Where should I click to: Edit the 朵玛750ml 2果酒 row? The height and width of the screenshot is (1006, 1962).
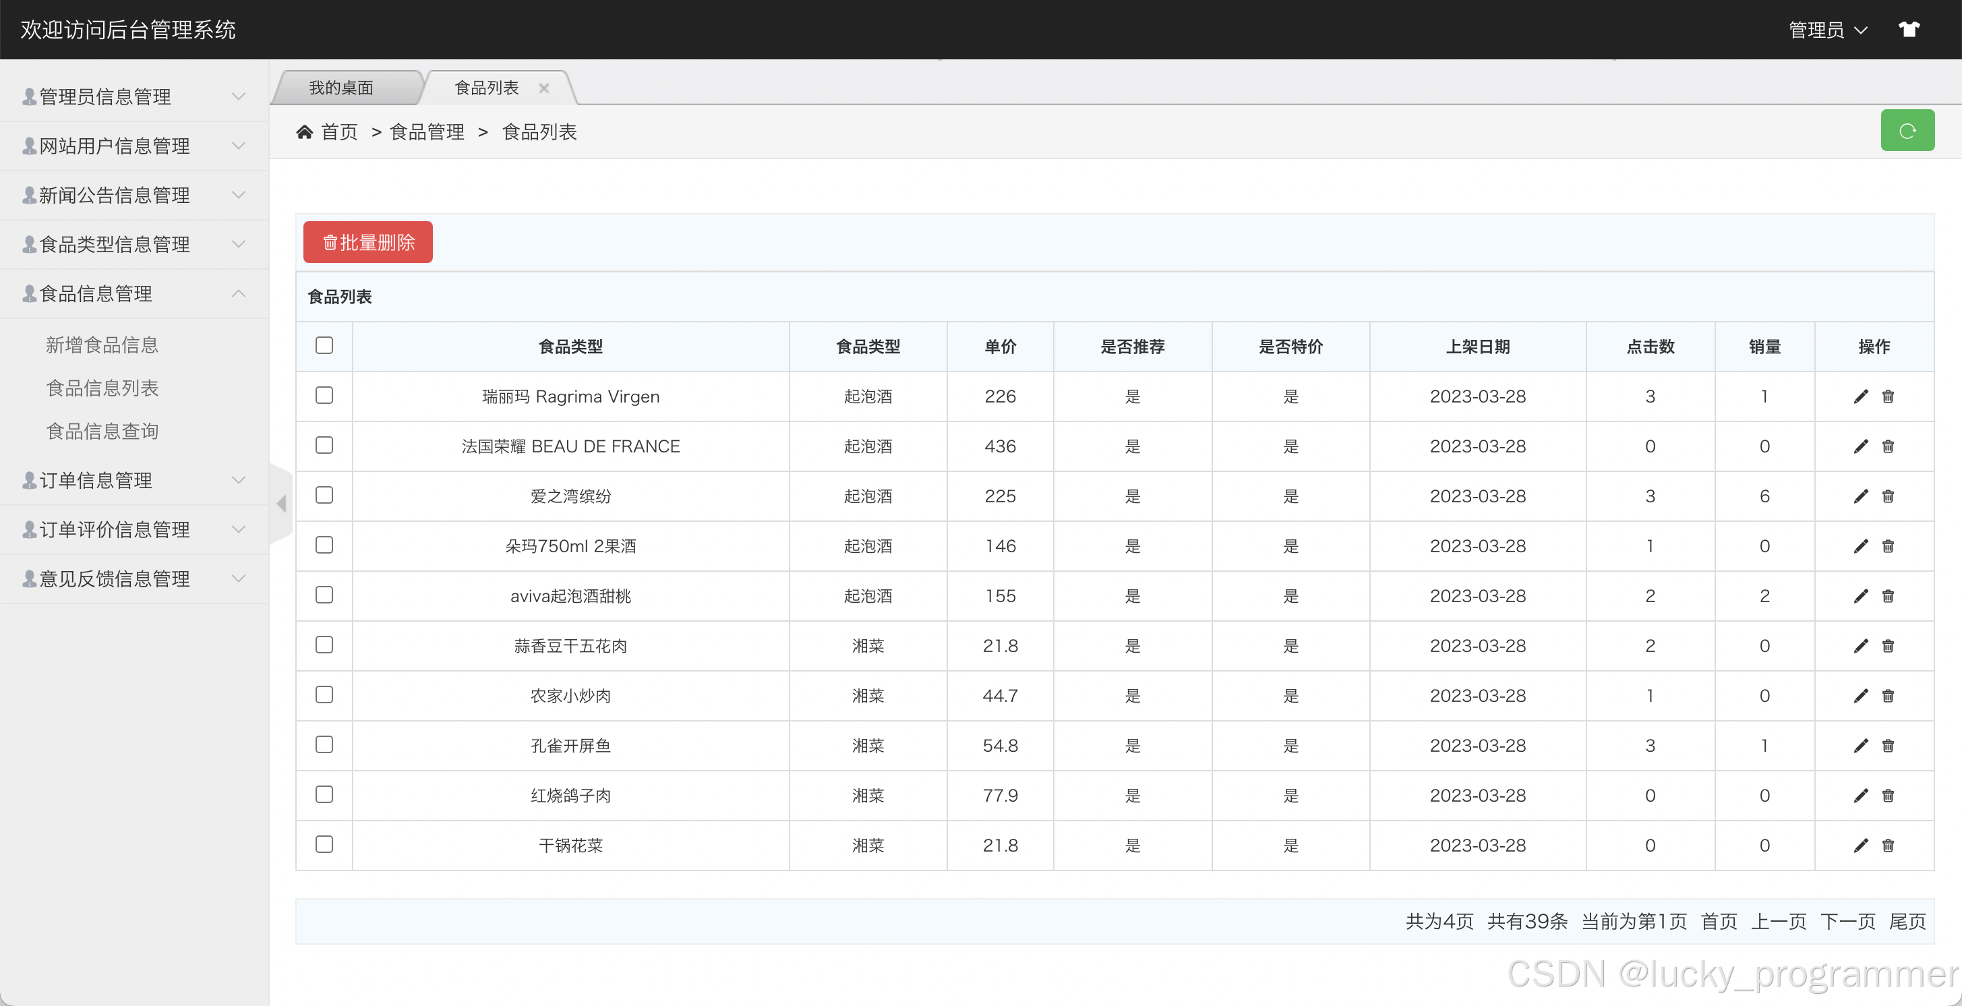click(1860, 546)
